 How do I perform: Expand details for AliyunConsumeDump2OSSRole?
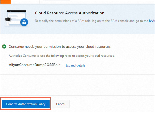[x=75, y=65]
